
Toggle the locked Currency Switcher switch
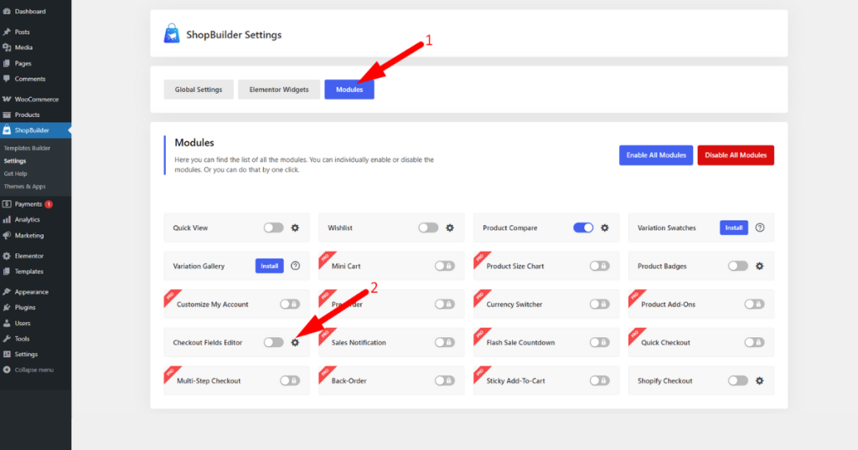click(600, 304)
